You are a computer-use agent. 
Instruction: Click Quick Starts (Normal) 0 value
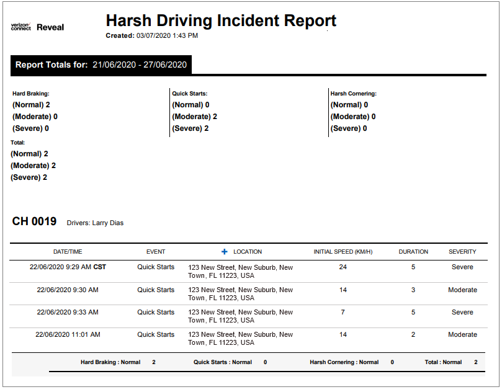point(191,105)
